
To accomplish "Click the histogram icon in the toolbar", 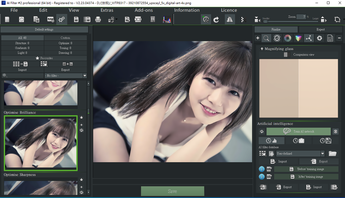I will point(167,19).
